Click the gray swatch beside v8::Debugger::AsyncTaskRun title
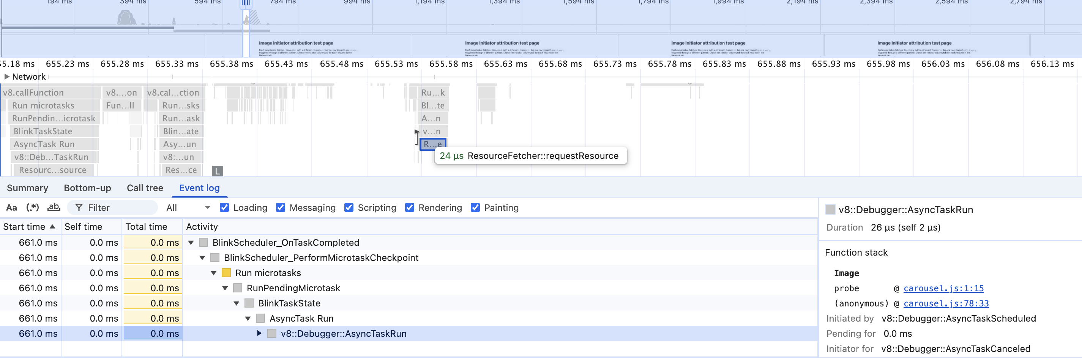 click(x=830, y=209)
